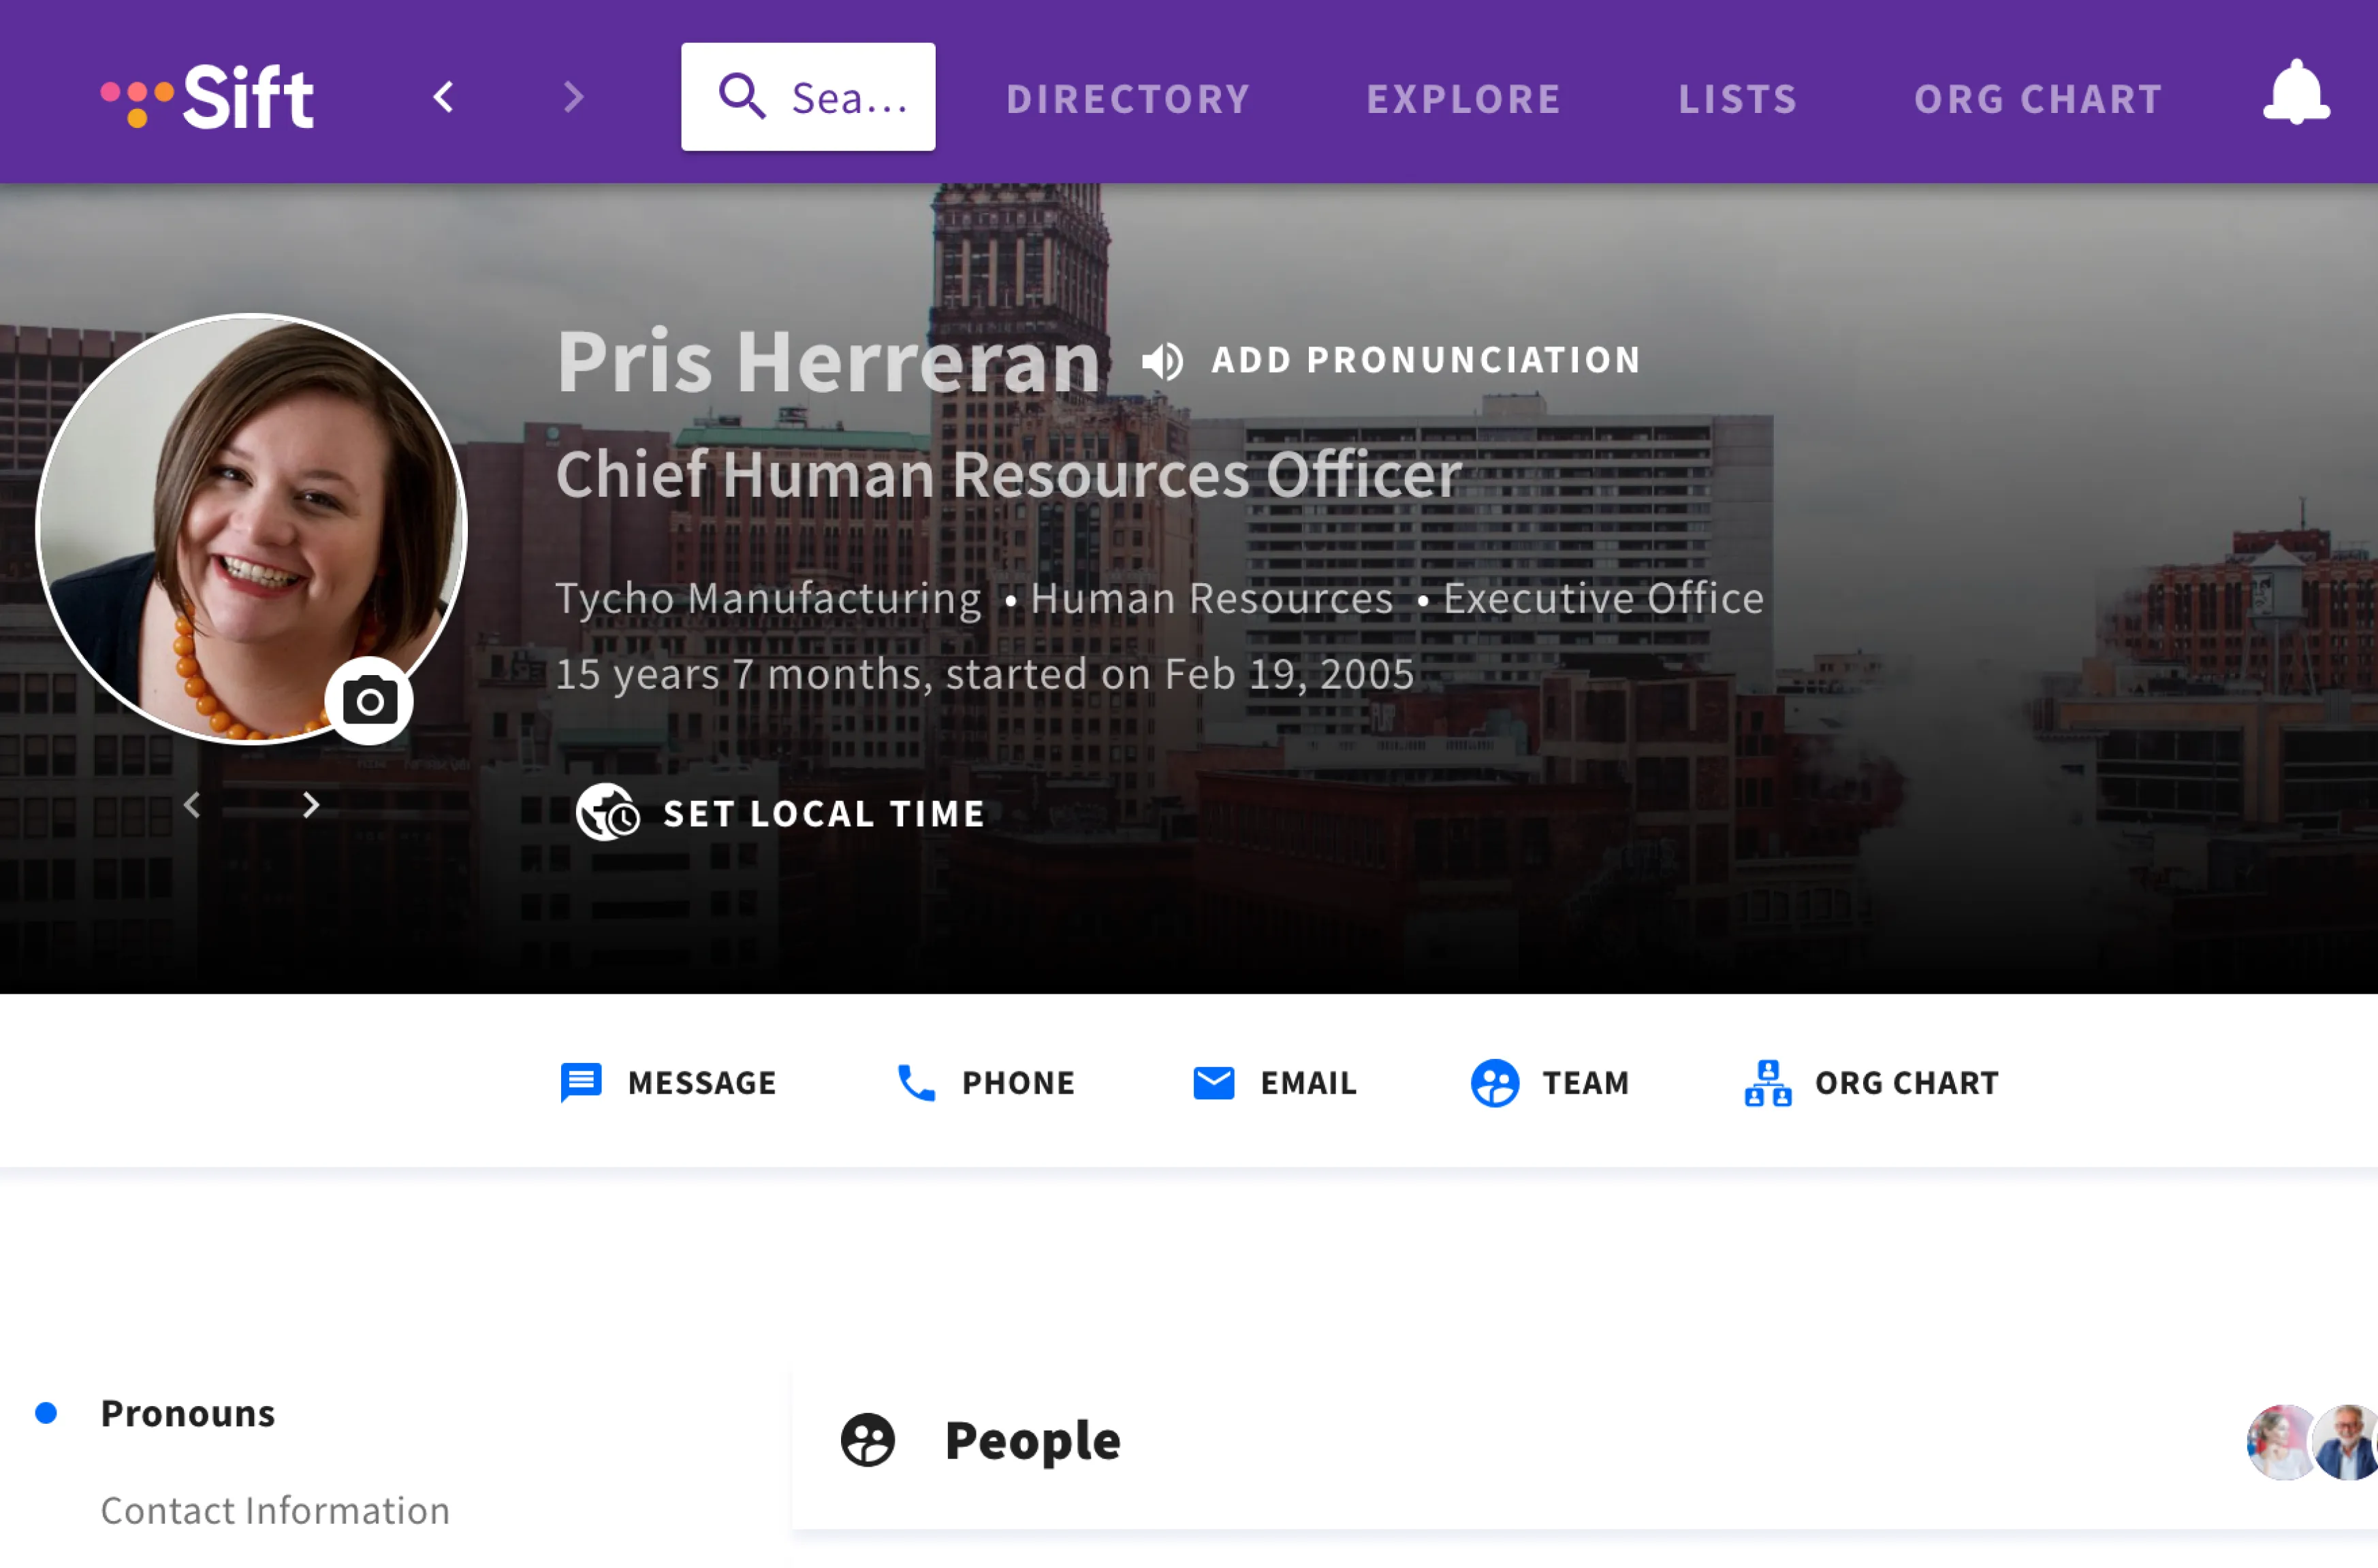The height and width of the screenshot is (1568, 2378).
Task: Click the Phone handset icon
Action: [x=915, y=1082]
